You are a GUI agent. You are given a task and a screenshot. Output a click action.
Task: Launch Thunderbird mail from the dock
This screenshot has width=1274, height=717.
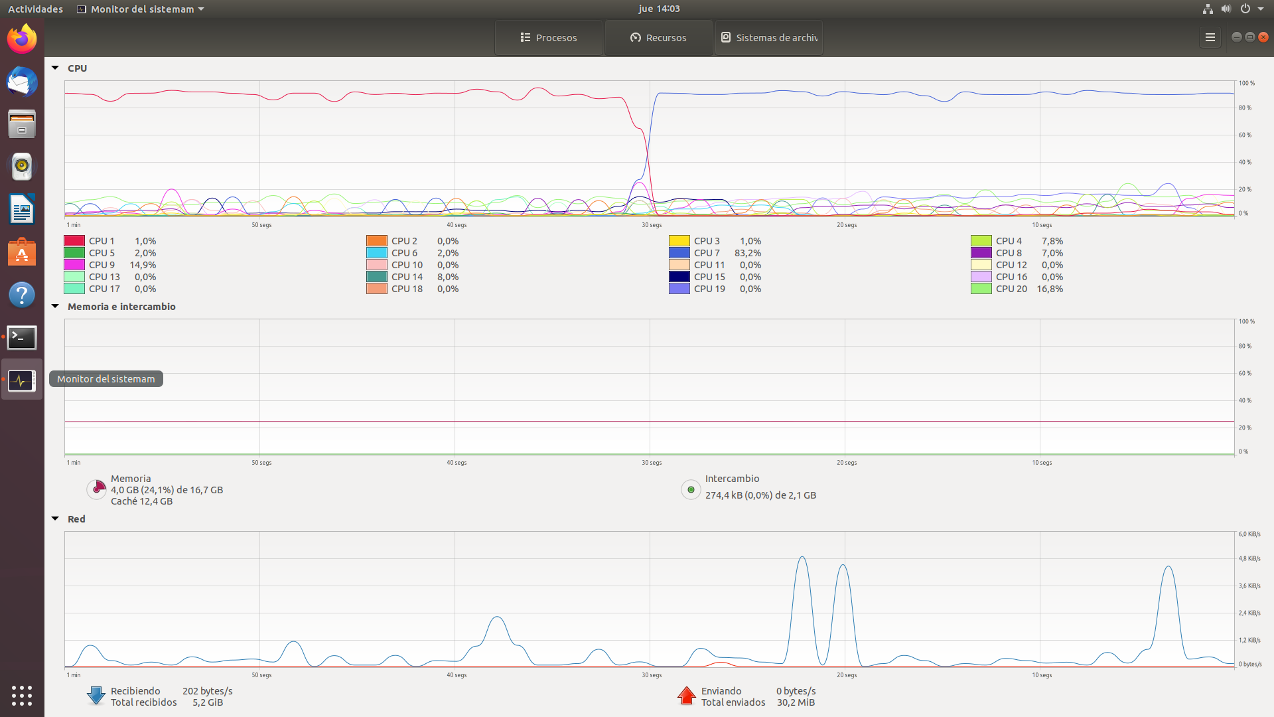click(22, 82)
